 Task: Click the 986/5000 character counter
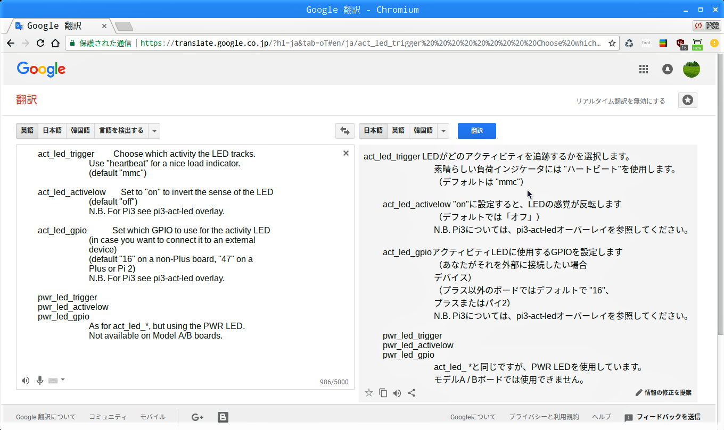click(x=334, y=382)
